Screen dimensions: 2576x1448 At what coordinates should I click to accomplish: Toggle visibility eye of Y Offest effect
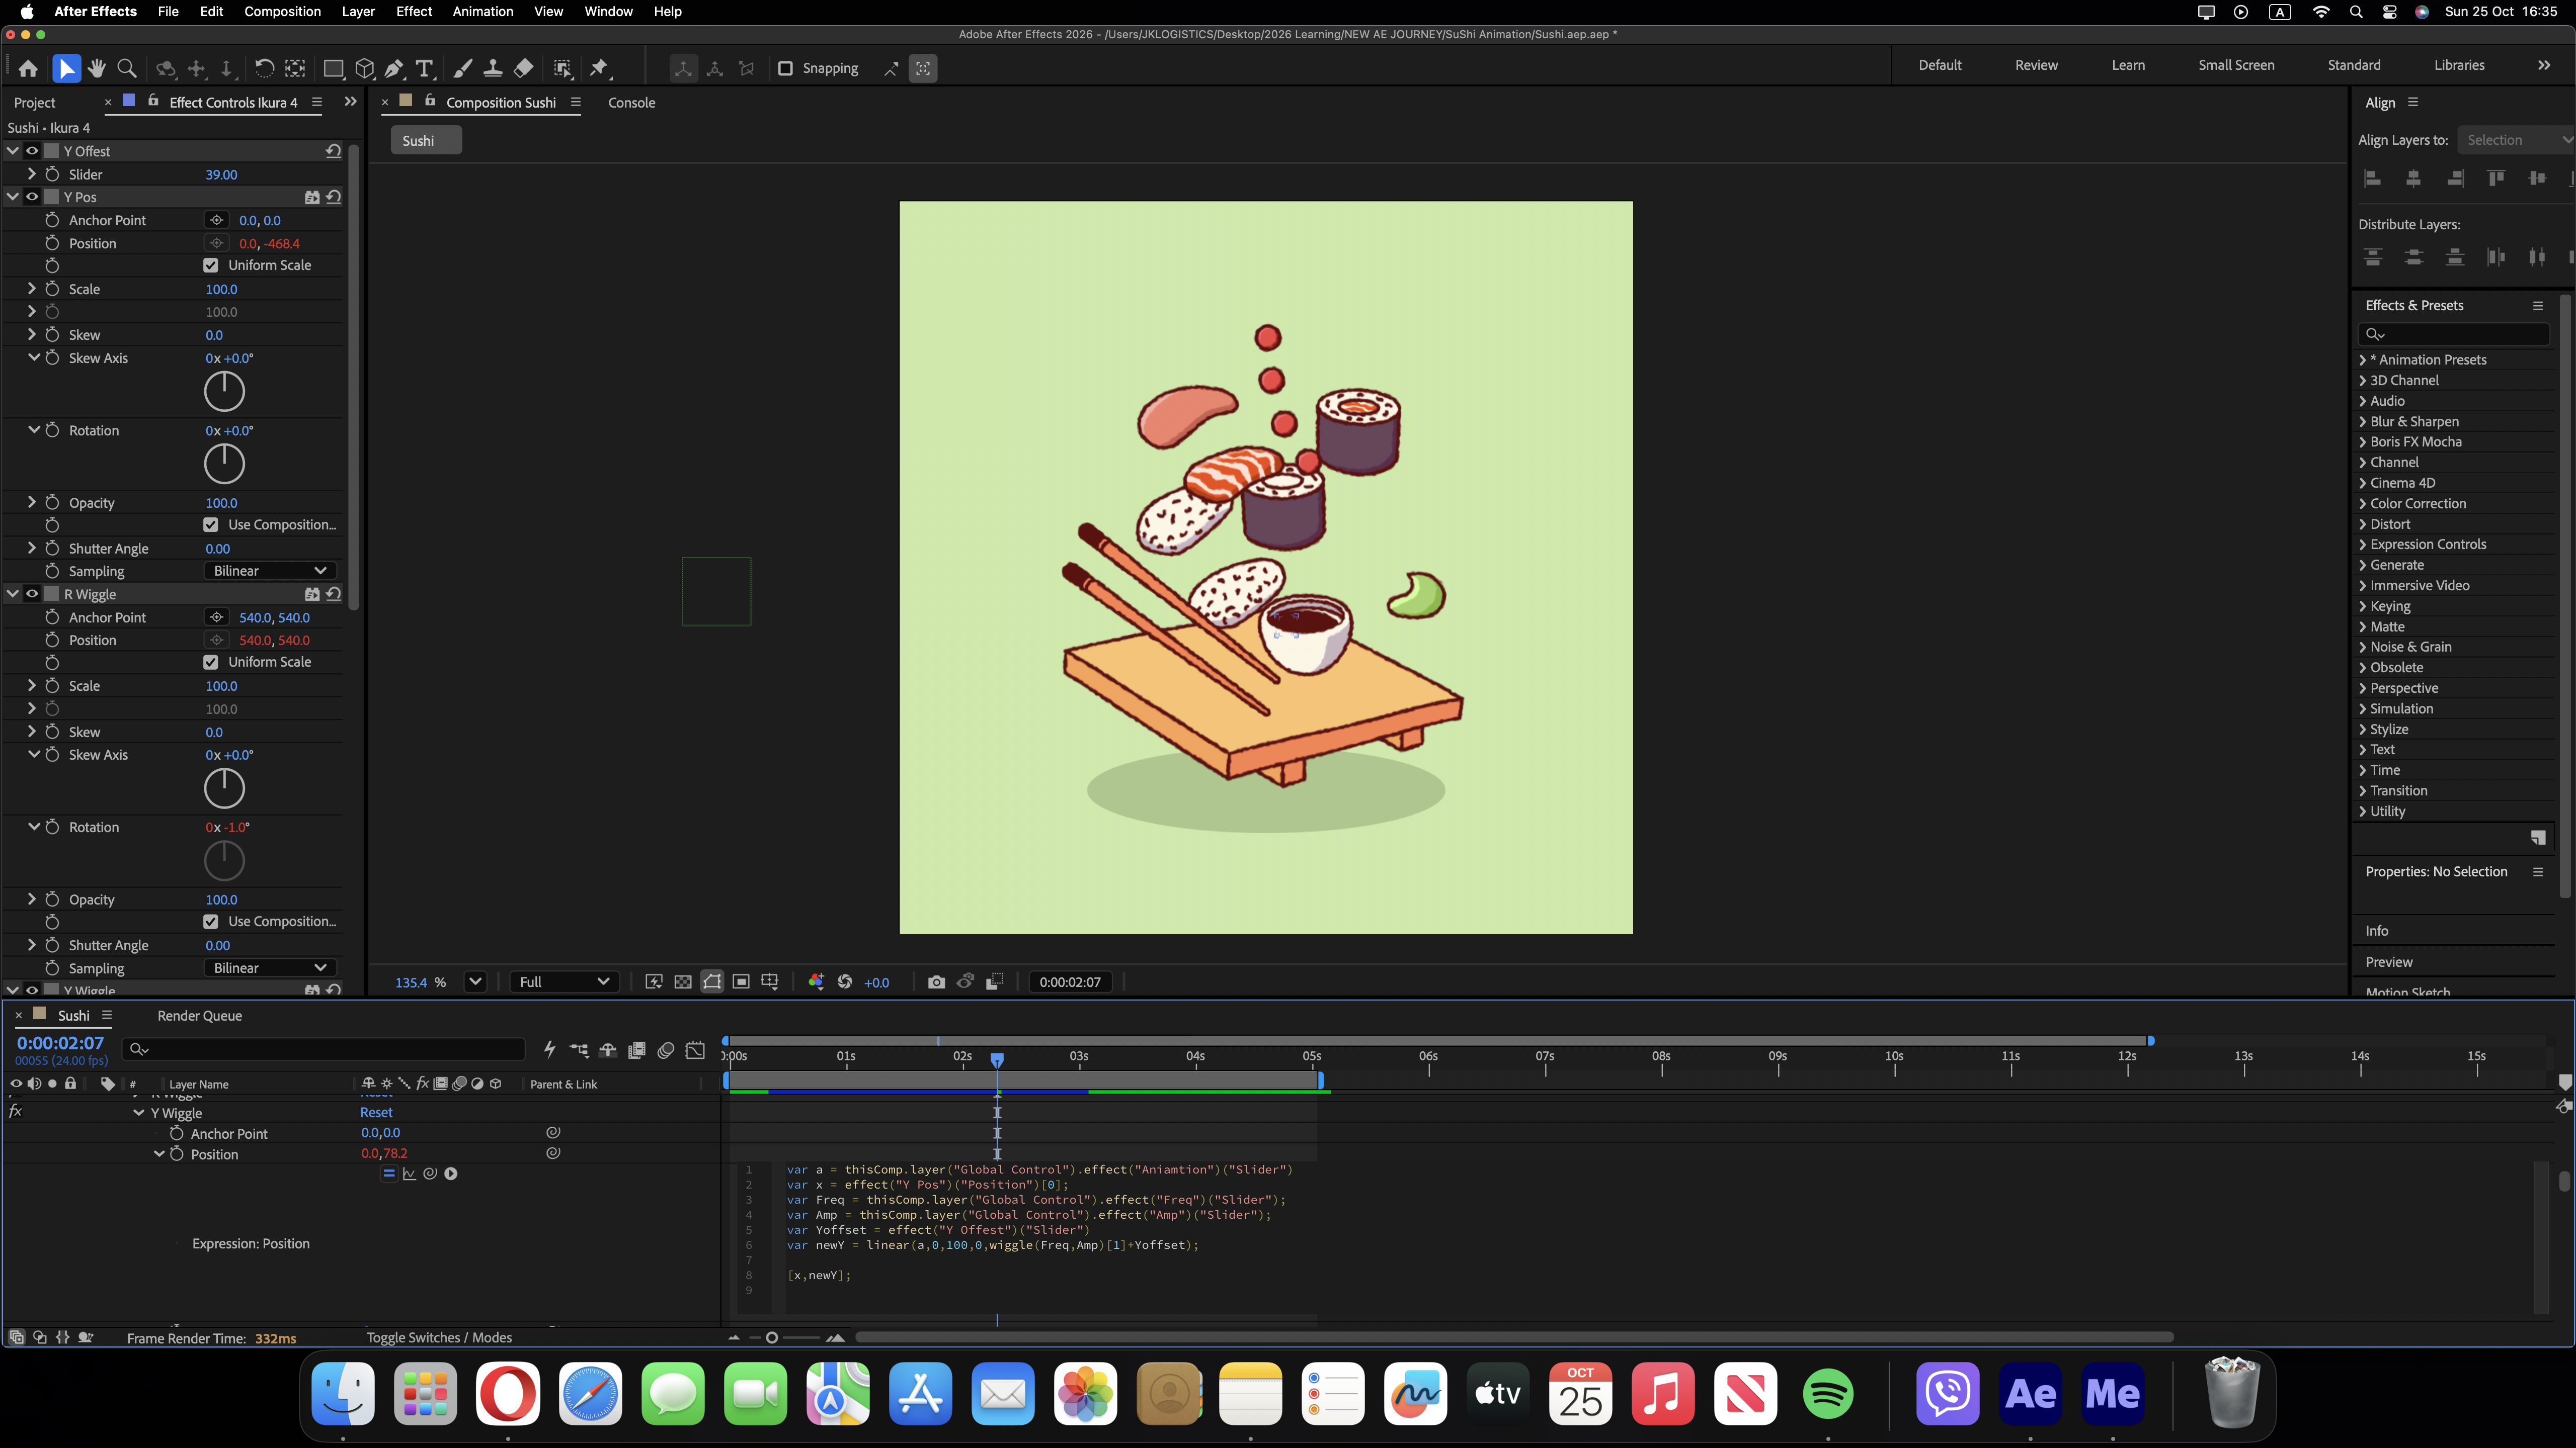click(32, 151)
